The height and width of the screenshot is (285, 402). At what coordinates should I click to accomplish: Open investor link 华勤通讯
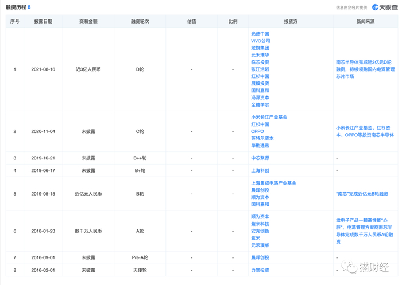(x=260, y=146)
